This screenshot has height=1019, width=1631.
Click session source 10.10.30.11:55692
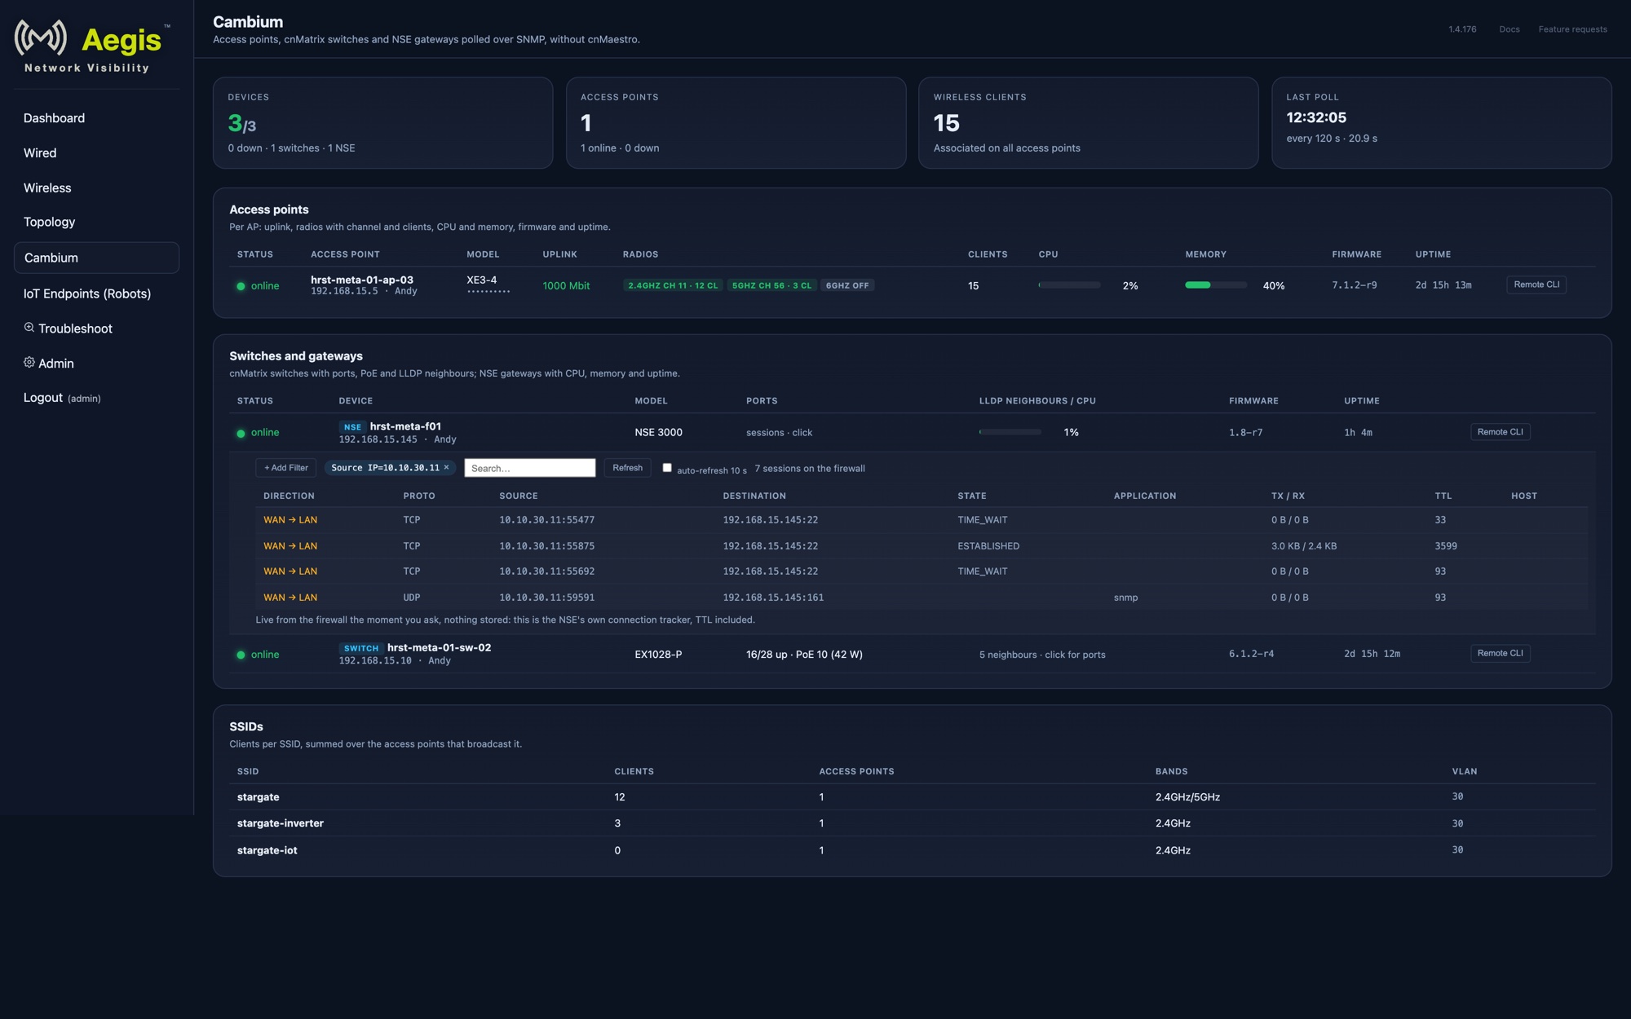(x=546, y=571)
